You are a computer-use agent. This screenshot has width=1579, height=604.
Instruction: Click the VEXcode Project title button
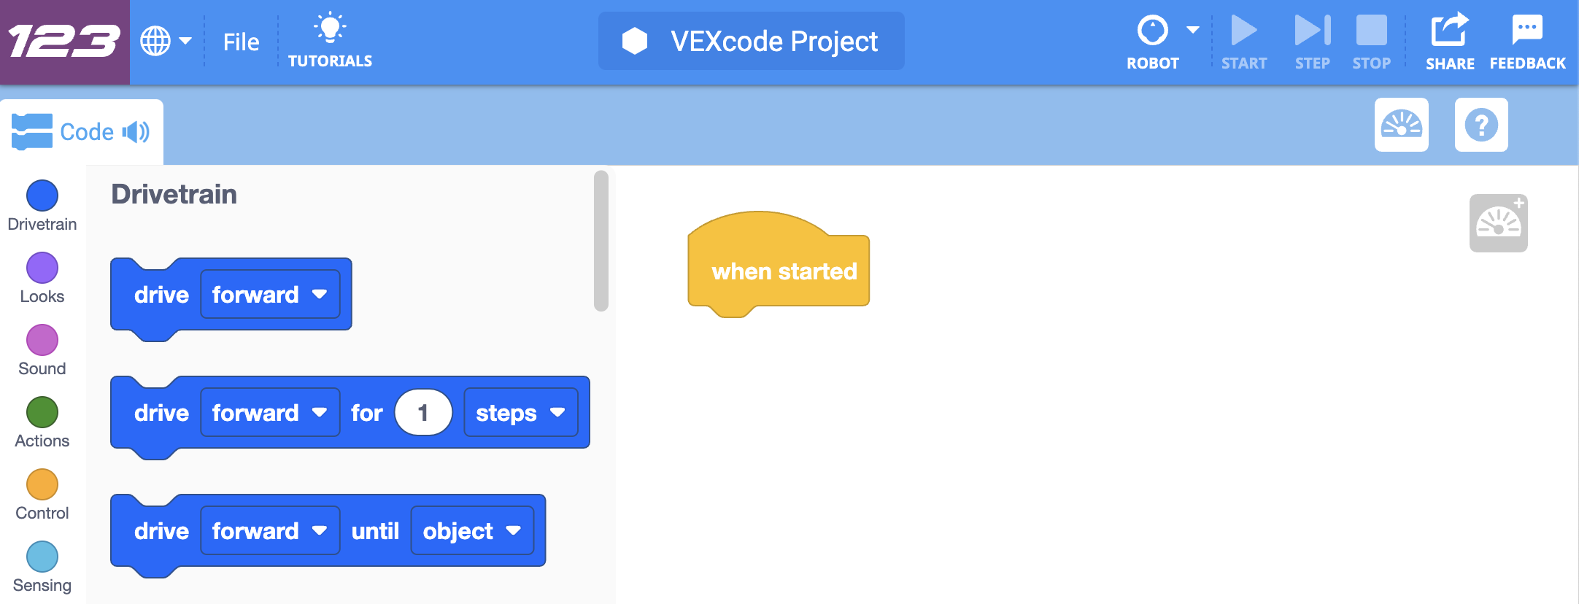tap(751, 41)
